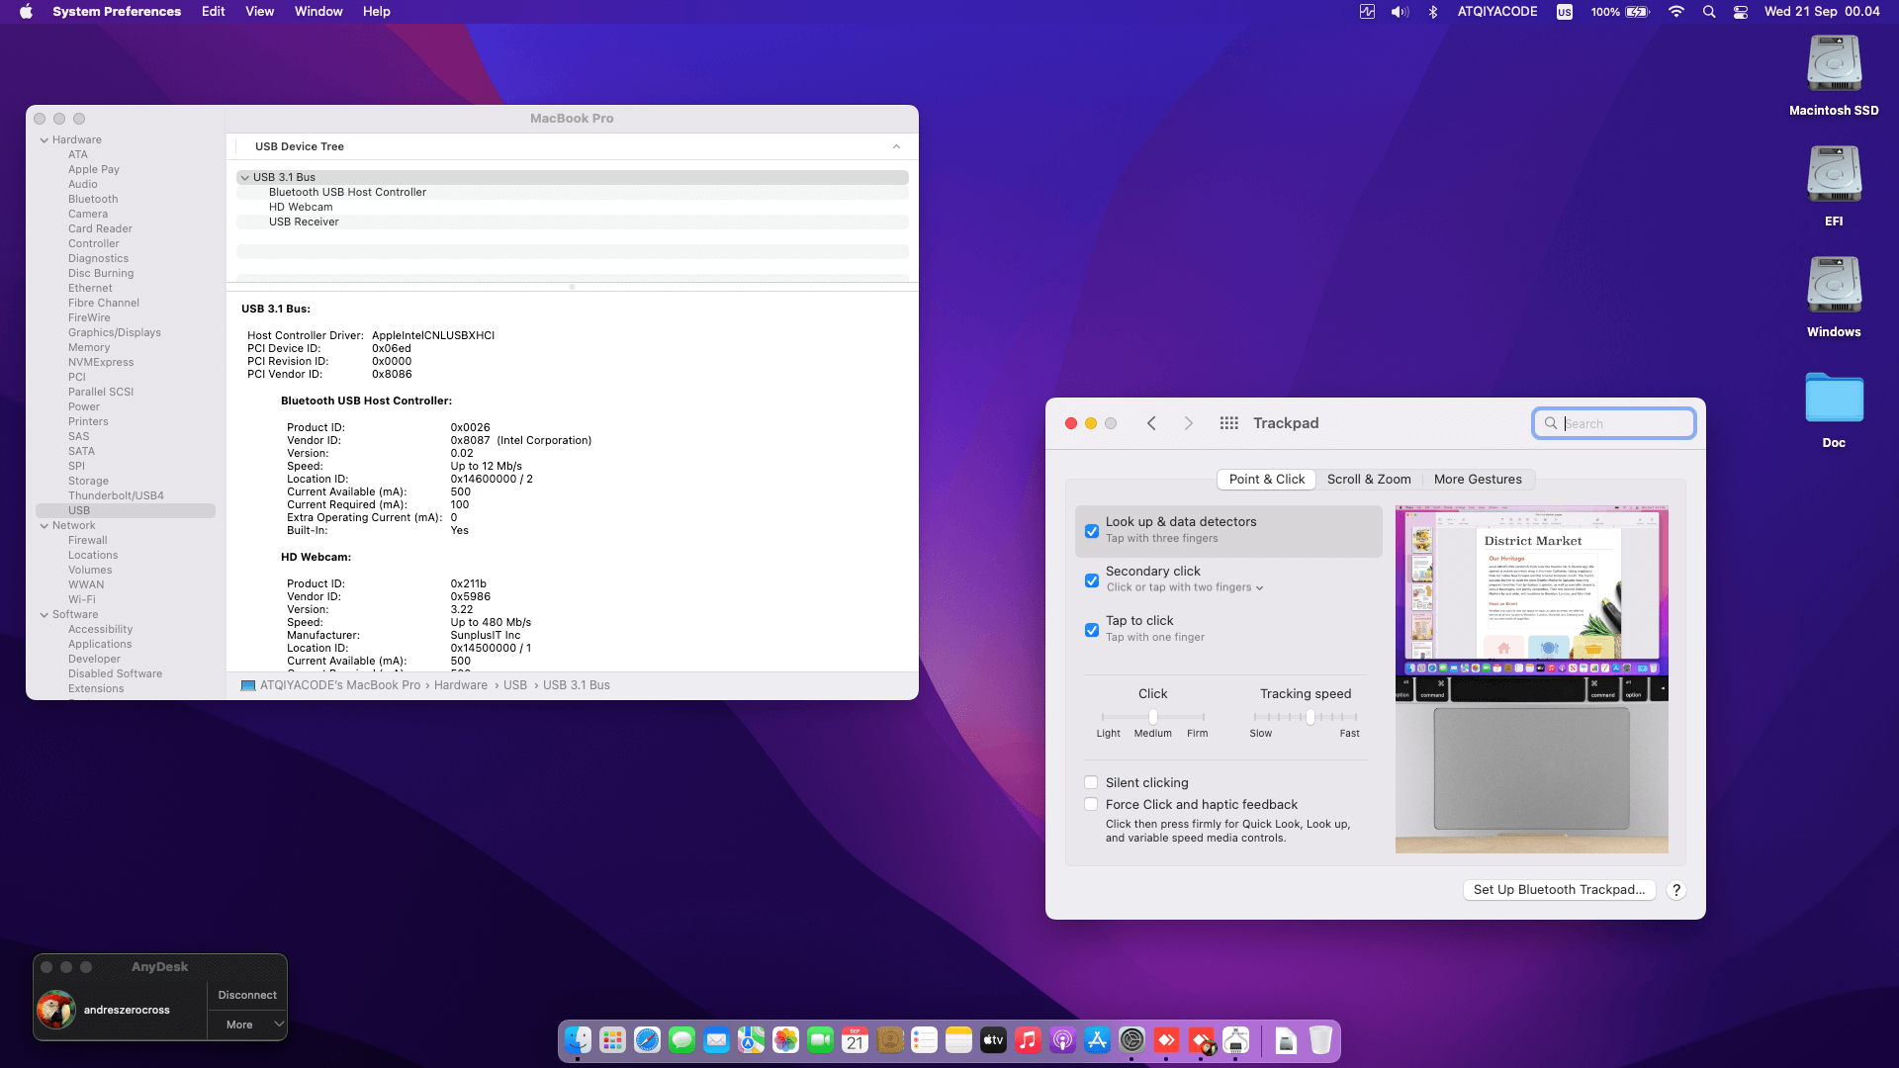Click the Tracking speed slider handle

[x=1310, y=717]
